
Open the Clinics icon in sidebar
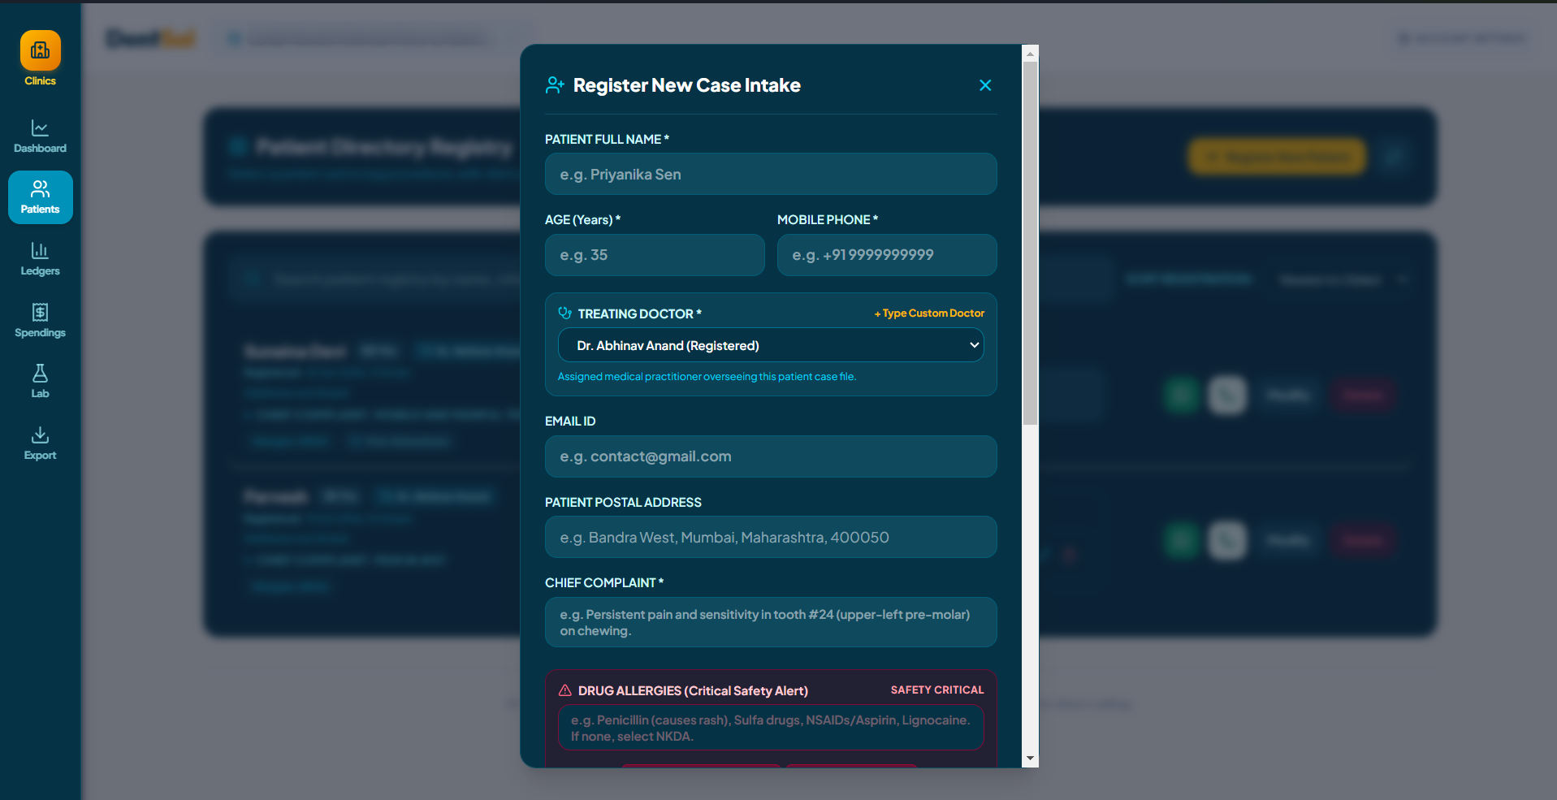[x=40, y=50]
